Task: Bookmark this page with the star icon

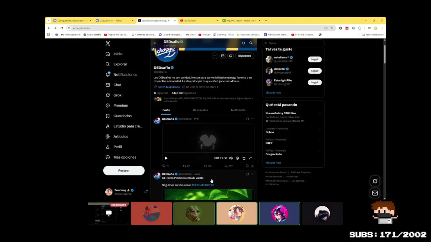Action: tap(332, 28)
